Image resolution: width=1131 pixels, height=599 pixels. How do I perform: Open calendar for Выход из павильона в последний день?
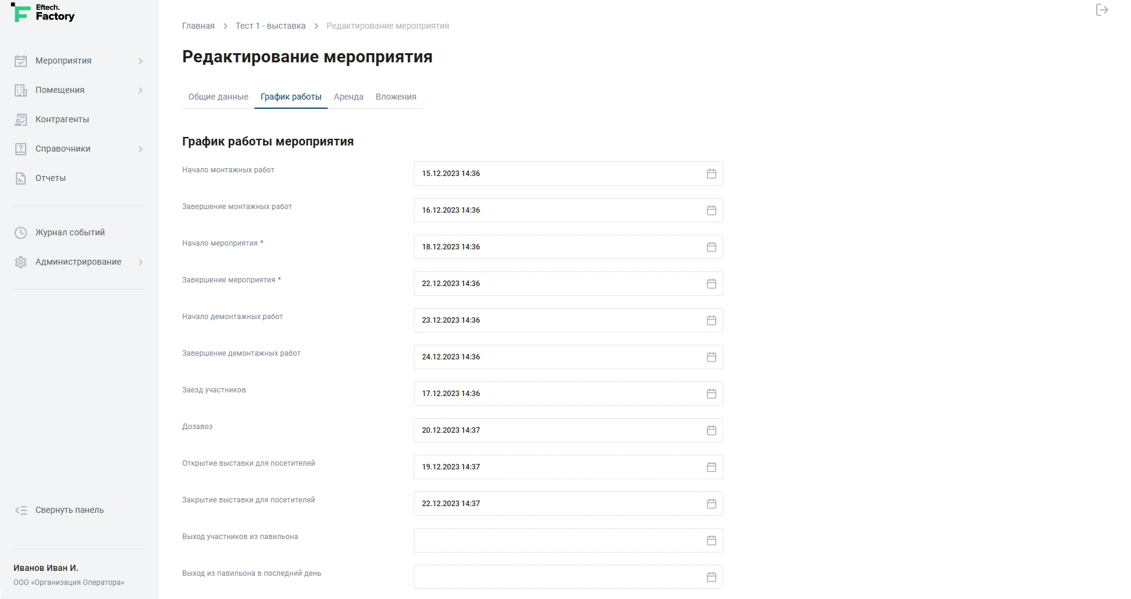pos(711,577)
